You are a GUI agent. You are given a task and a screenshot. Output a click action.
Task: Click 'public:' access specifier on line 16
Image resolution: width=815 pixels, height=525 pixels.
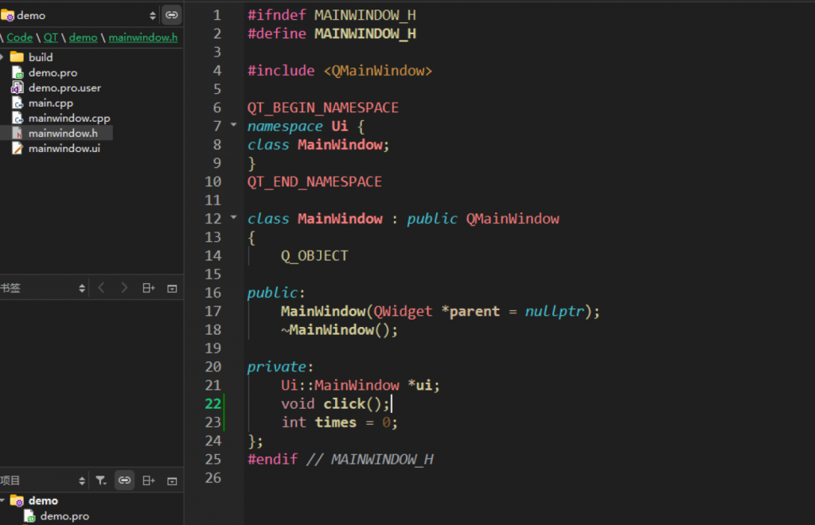[x=276, y=293]
